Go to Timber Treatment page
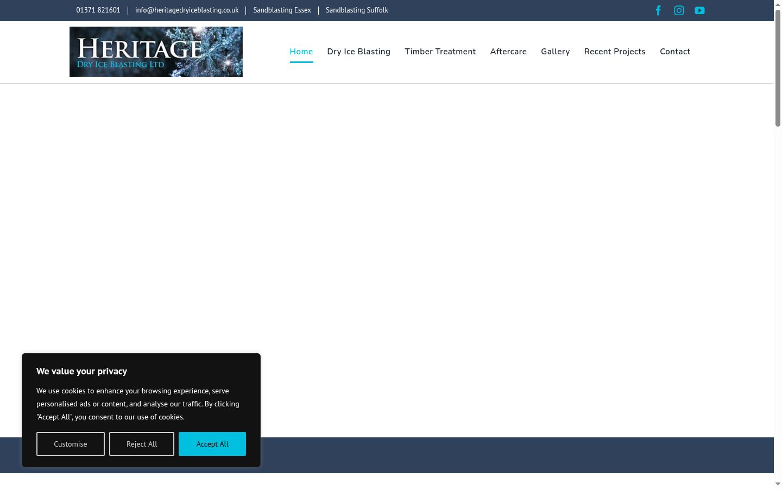The width and height of the screenshot is (782, 489). (x=440, y=52)
